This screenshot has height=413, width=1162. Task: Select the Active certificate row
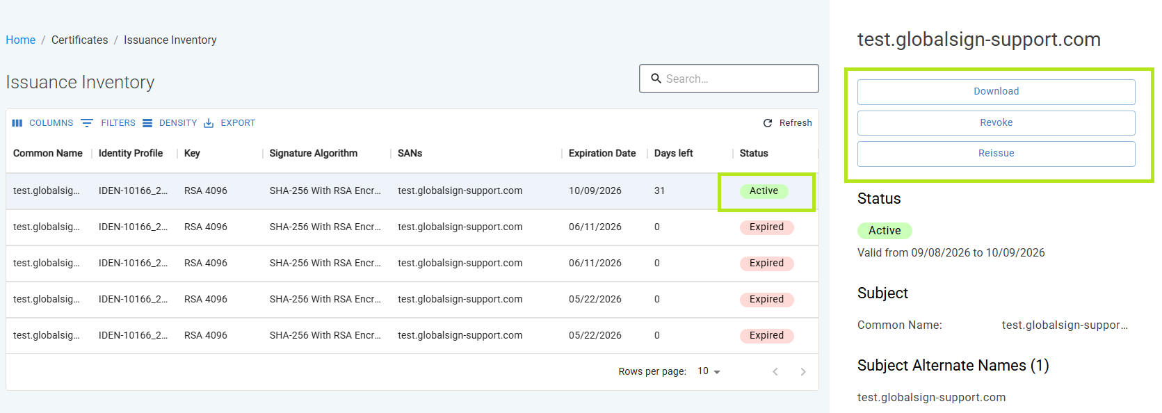click(x=412, y=191)
